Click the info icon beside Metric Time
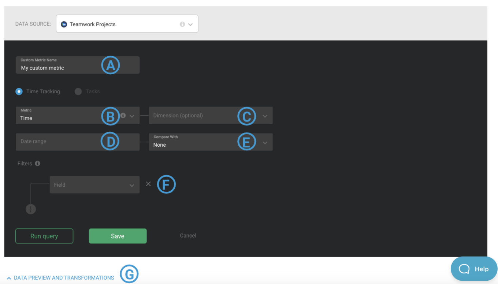 (123, 115)
